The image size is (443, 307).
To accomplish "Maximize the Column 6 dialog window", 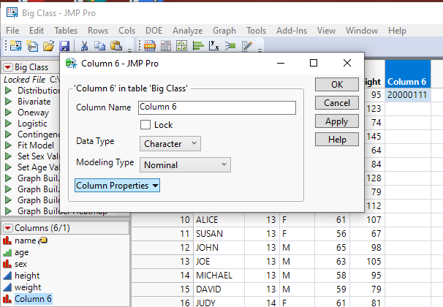I will [x=314, y=63].
